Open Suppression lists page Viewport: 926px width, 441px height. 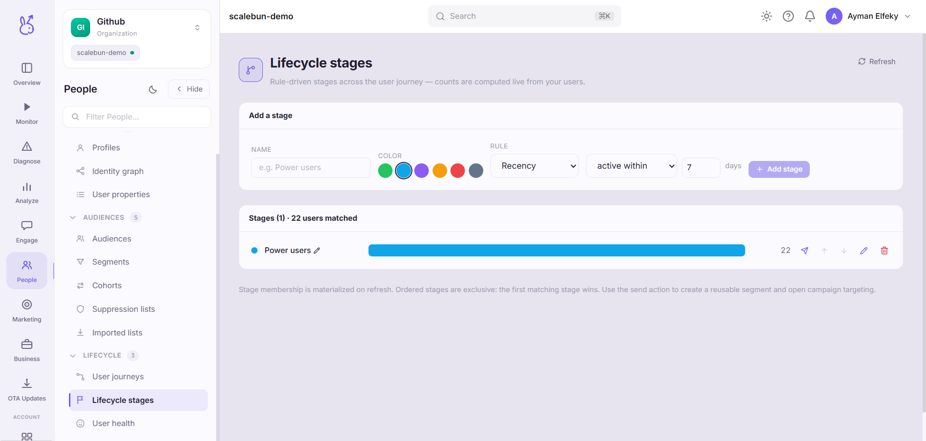pos(138,309)
